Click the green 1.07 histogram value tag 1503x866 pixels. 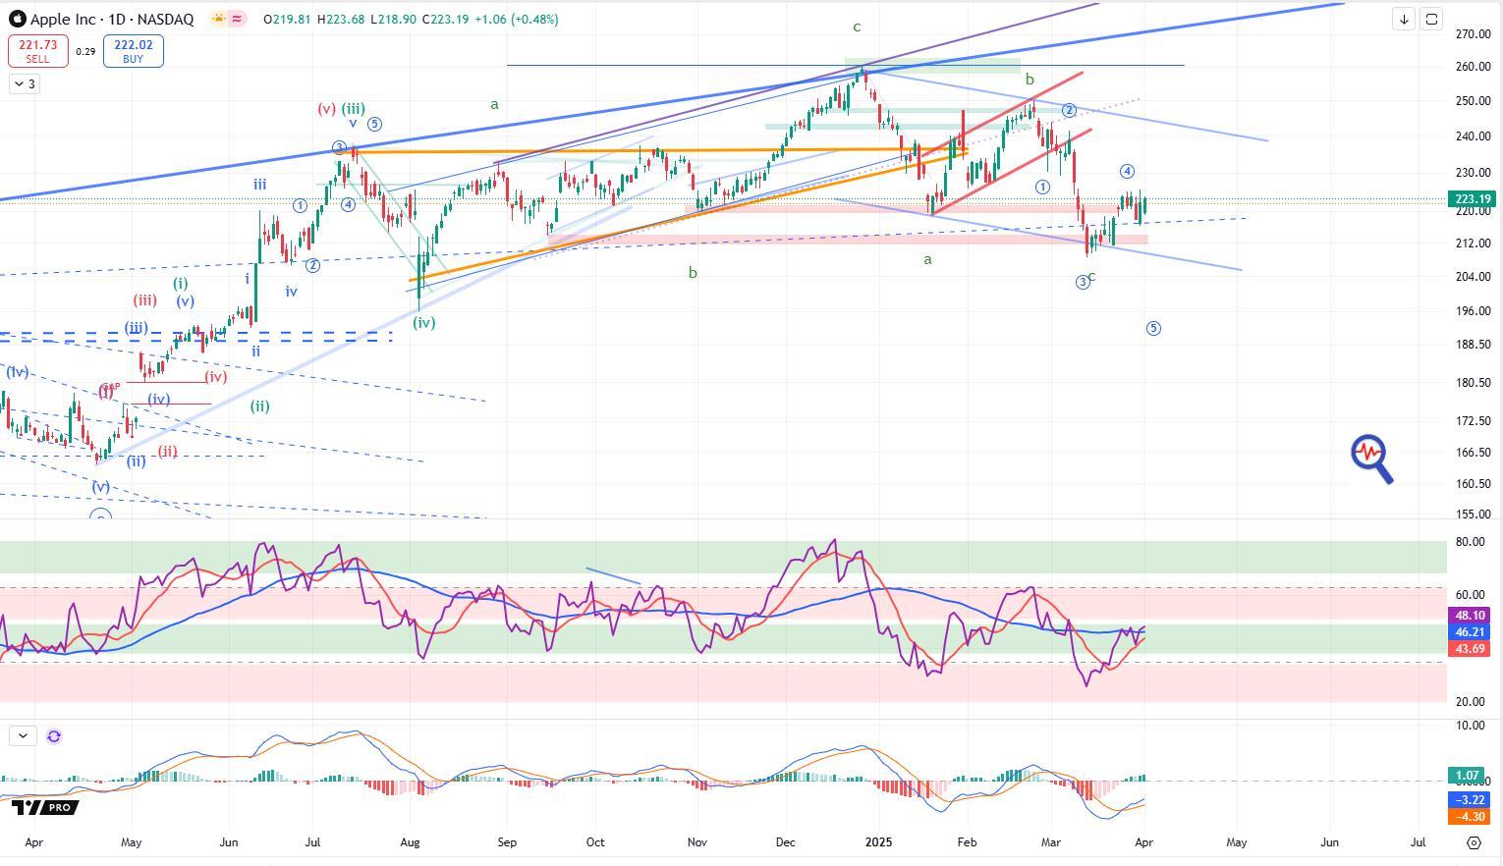click(1468, 776)
